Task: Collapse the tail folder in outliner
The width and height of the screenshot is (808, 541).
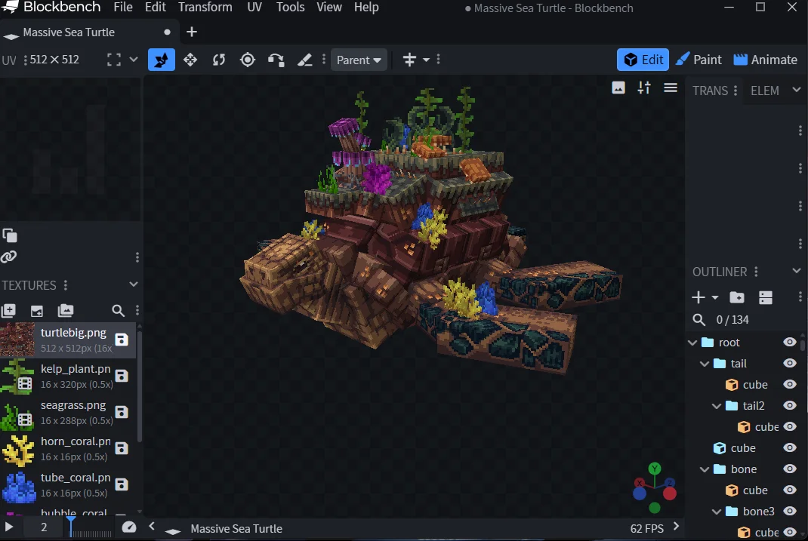Action: (x=705, y=364)
